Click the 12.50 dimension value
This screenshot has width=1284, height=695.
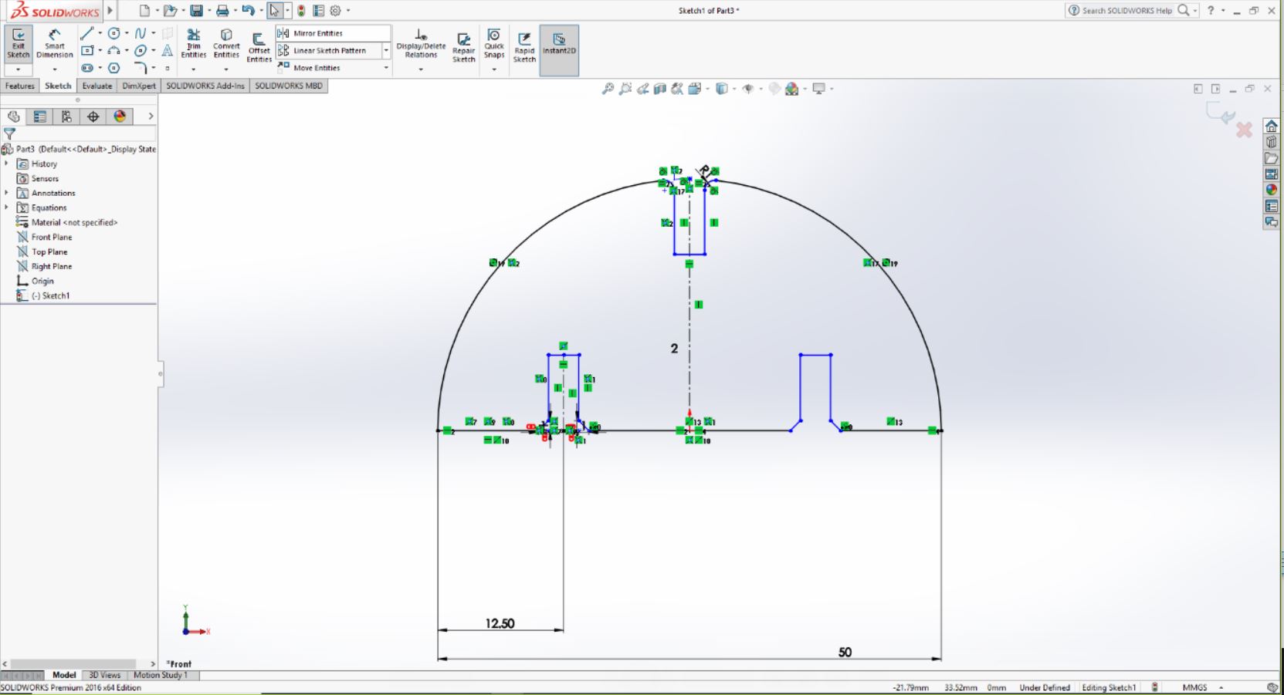click(500, 623)
